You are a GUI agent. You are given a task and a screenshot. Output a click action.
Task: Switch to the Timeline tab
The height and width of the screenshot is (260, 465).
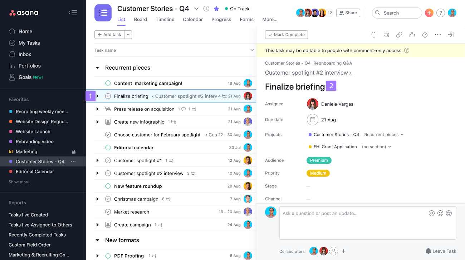(x=165, y=19)
